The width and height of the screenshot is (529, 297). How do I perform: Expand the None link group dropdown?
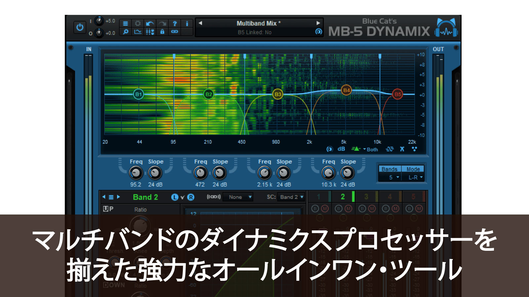(x=238, y=197)
